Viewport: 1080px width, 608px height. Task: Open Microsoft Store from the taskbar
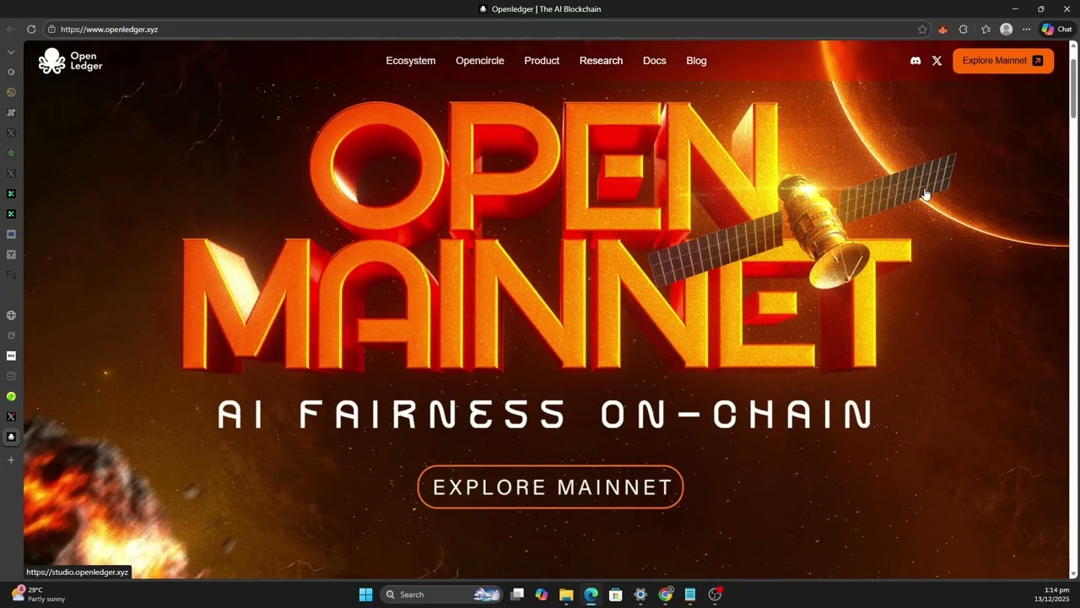tap(616, 594)
